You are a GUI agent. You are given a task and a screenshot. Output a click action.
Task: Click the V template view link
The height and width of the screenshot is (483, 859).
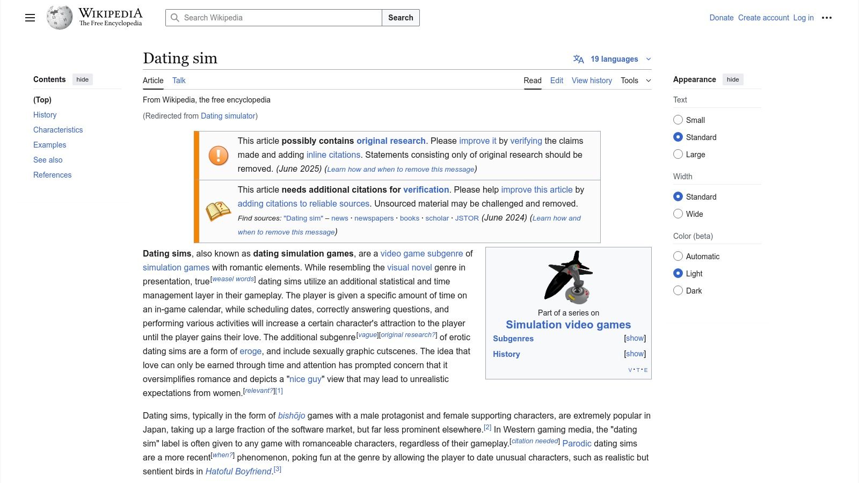630,370
